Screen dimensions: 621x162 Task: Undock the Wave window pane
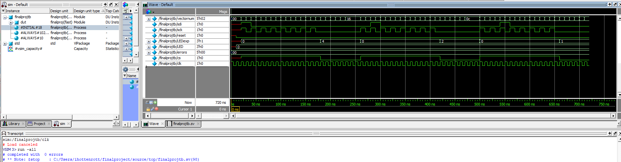click(x=615, y=5)
